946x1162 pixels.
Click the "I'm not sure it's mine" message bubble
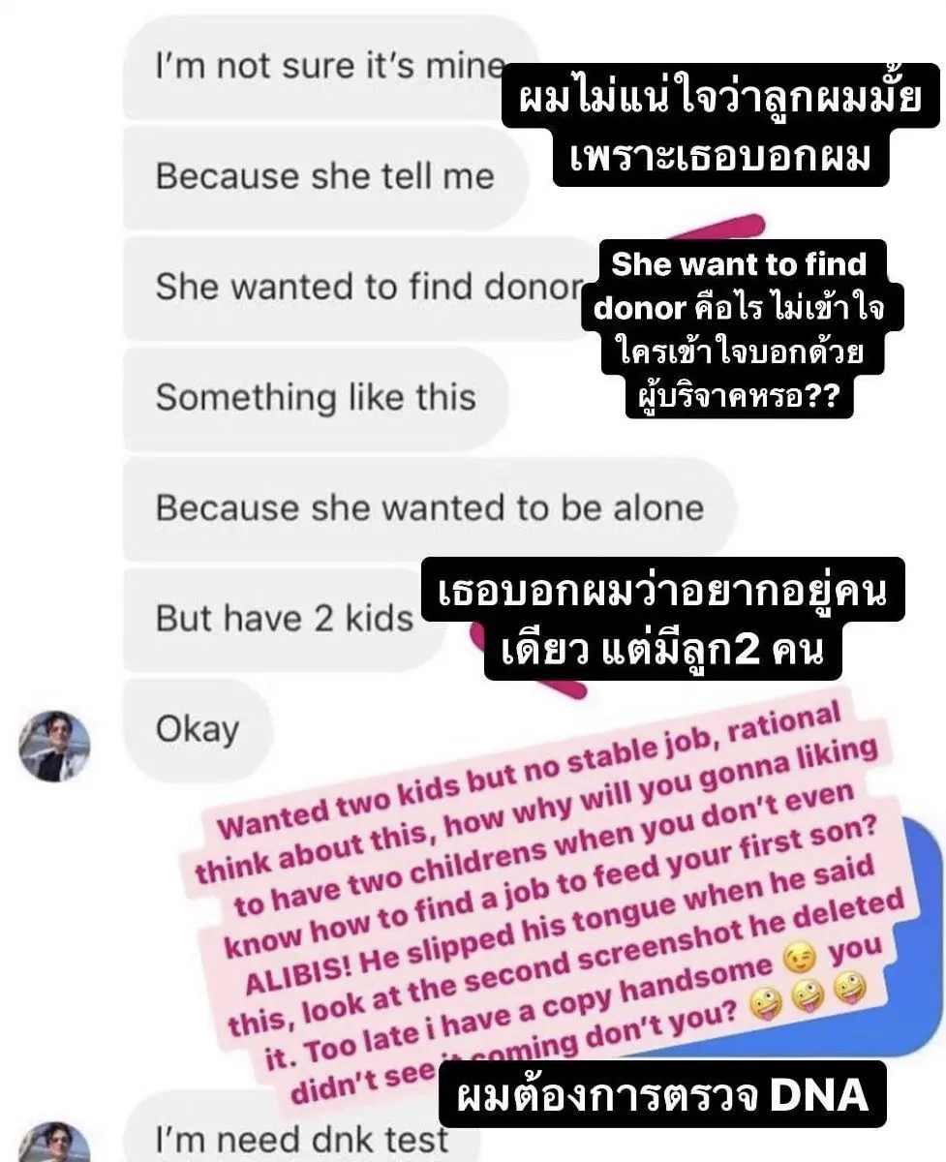pos(329,67)
